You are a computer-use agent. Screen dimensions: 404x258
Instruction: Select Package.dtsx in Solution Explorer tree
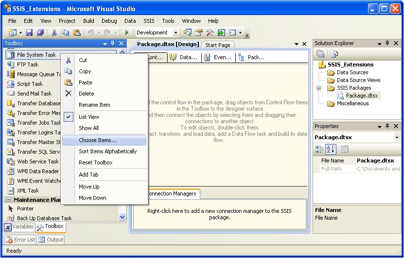(x=362, y=96)
